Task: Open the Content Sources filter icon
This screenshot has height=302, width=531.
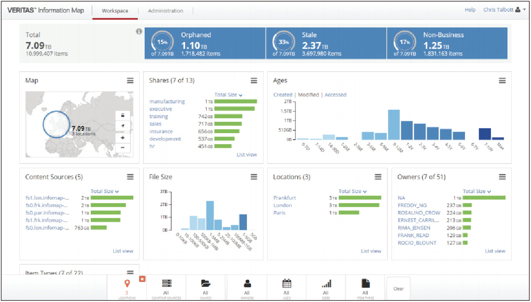Action: pos(167,283)
